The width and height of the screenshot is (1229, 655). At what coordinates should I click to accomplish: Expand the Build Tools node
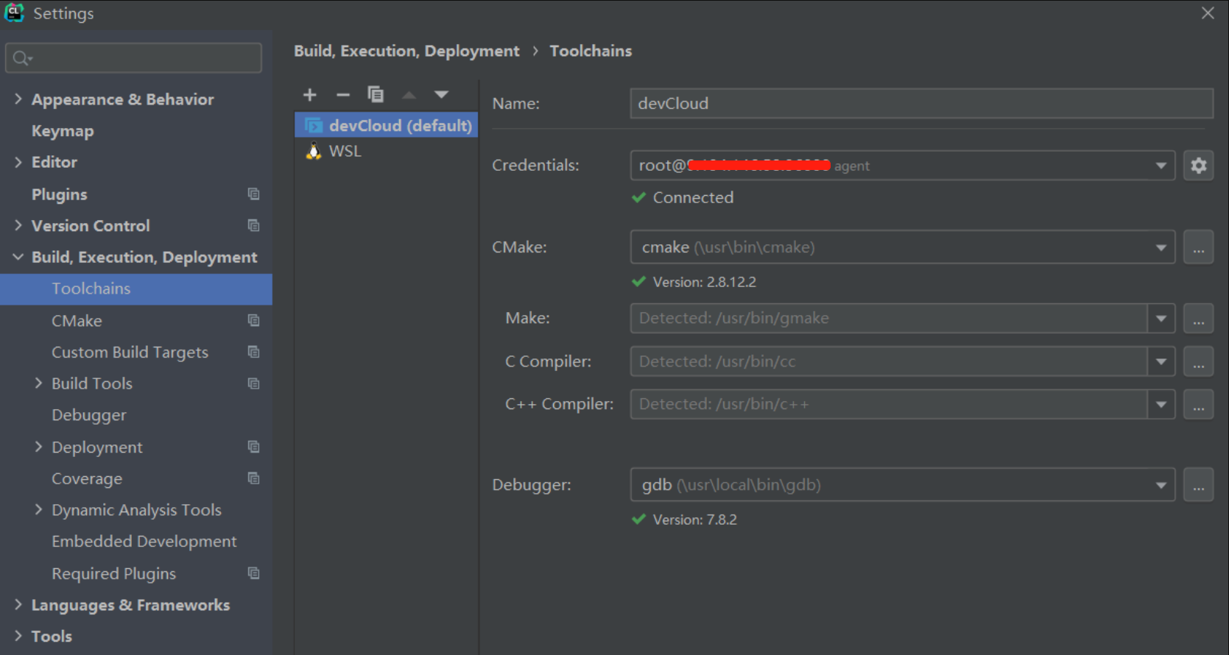tap(38, 383)
